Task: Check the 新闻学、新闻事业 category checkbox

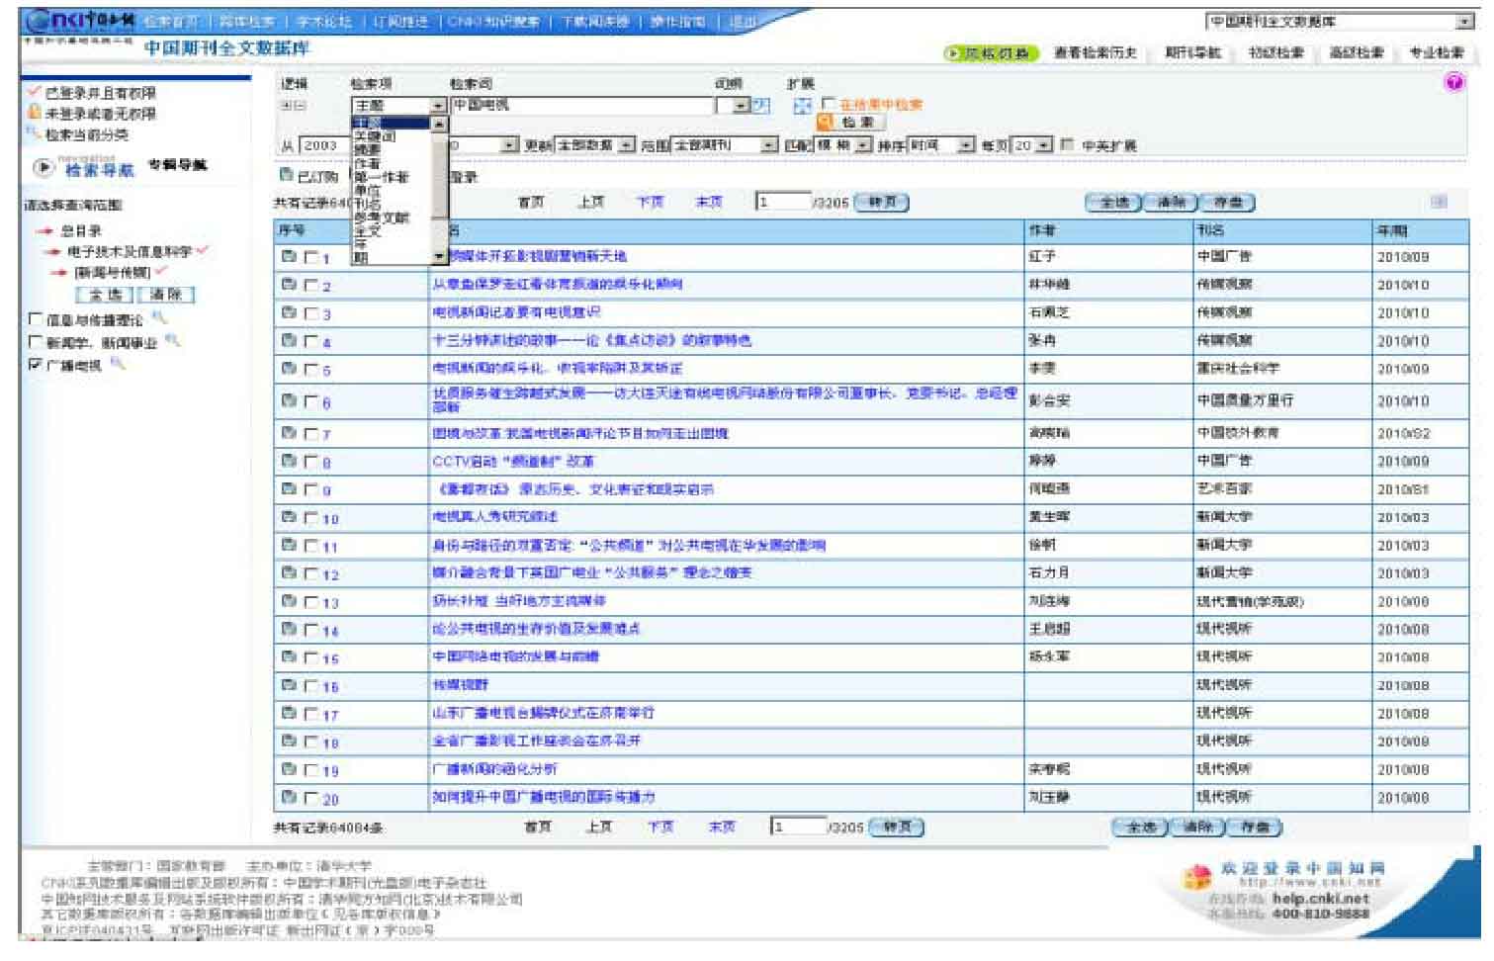Action: pos(36,342)
